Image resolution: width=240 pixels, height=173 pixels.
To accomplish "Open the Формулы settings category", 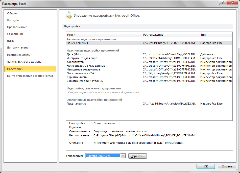I will pos(13,20).
